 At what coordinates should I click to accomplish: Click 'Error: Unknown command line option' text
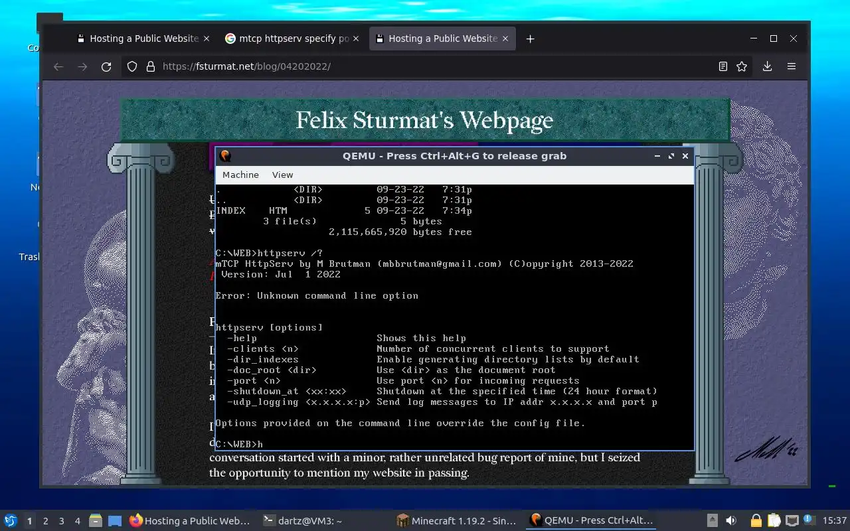[x=317, y=296]
